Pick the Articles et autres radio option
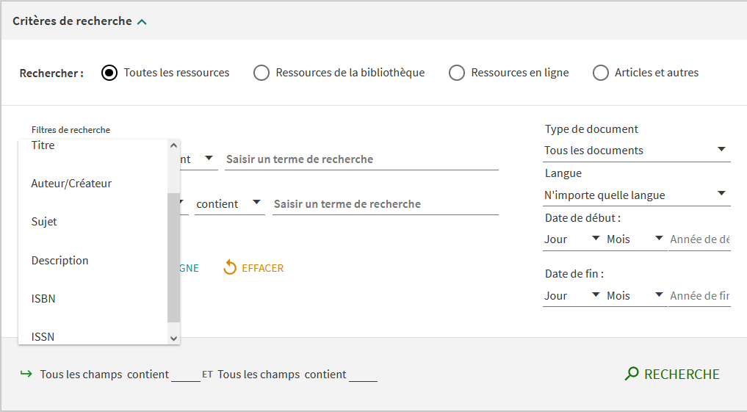Viewport: 747px width, 412px height. click(x=600, y=73)
